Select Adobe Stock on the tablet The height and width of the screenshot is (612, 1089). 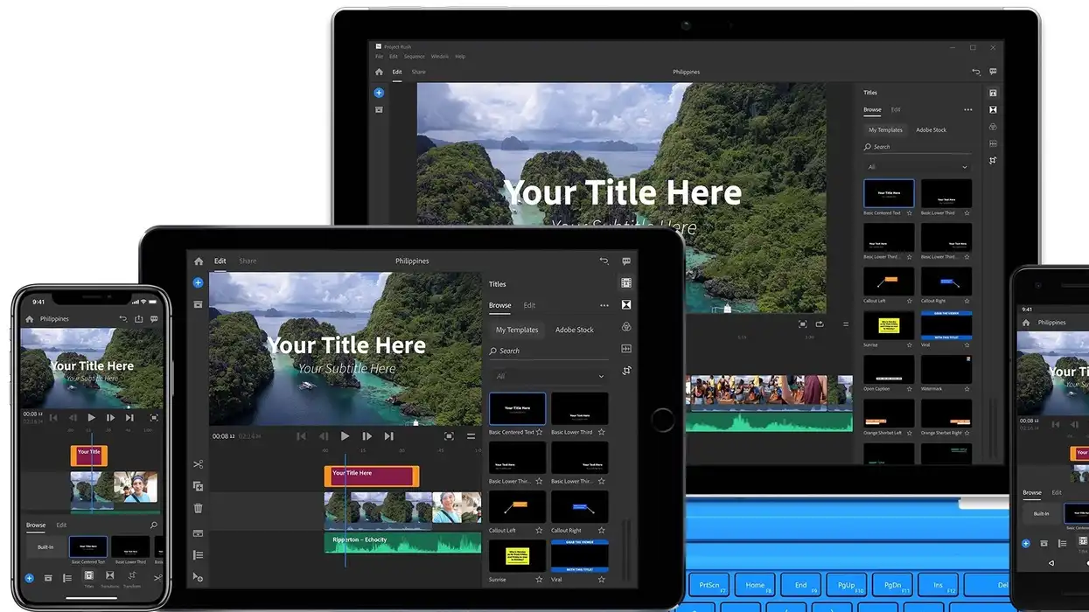574,330
